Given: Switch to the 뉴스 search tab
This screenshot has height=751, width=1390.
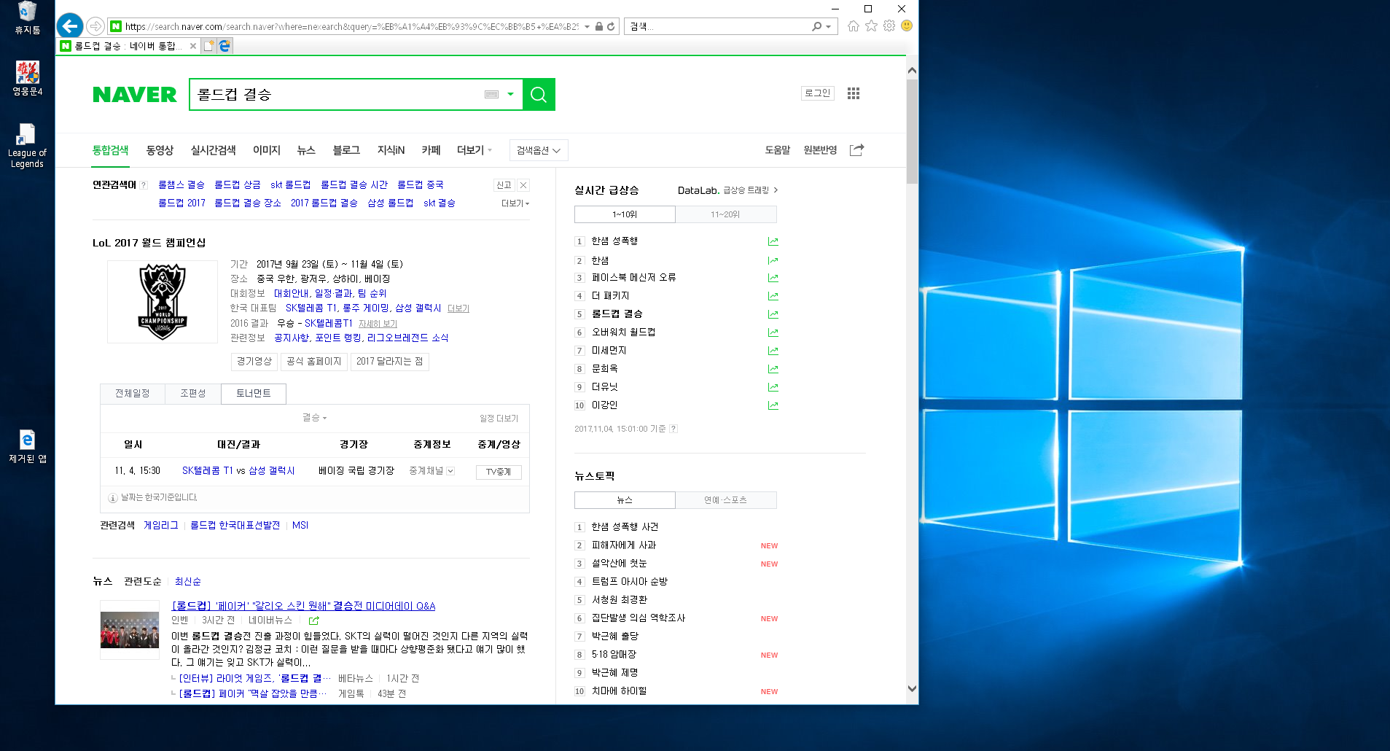Looking at the screenshot, I should click(306, 150).
